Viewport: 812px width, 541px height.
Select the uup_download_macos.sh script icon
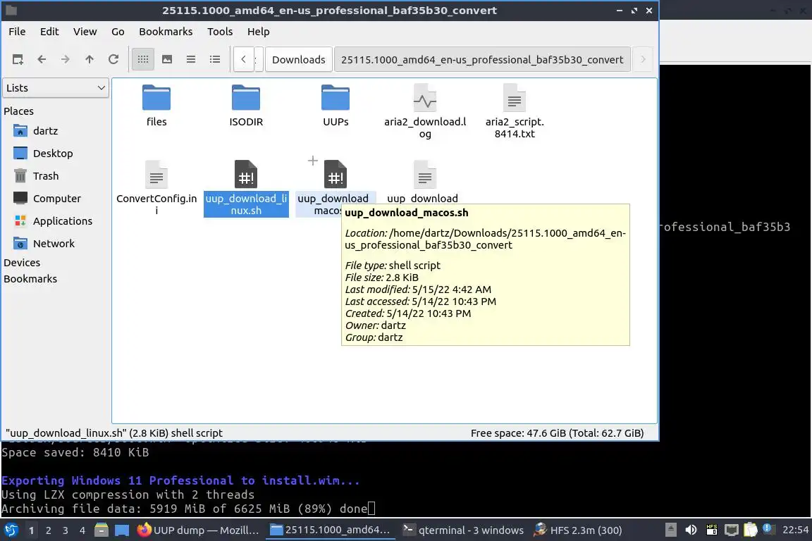click(x=336, y=175)
